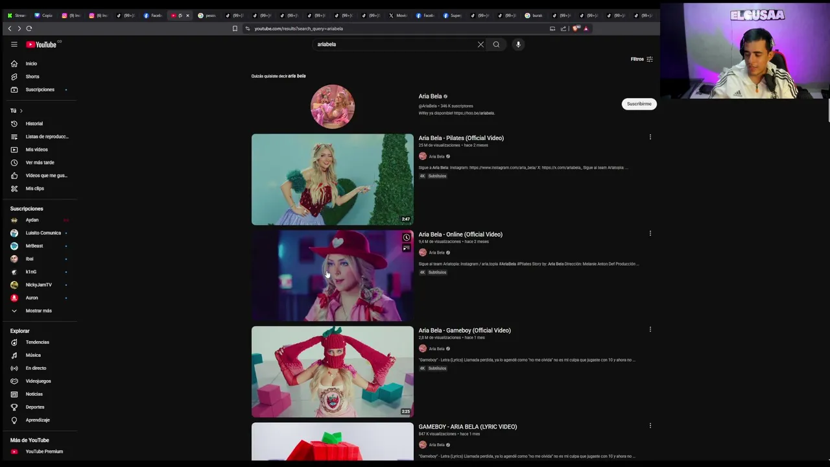Image resolution: width=830 pixels, height=467 pixels.
Task: Play the Gameboy (Official Video) thumbnail
Action: pos(333,372)
